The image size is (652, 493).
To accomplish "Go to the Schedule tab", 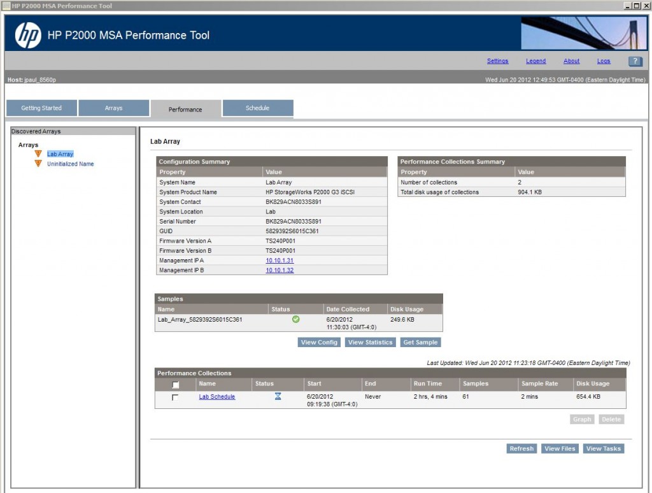I will (258, 108).
